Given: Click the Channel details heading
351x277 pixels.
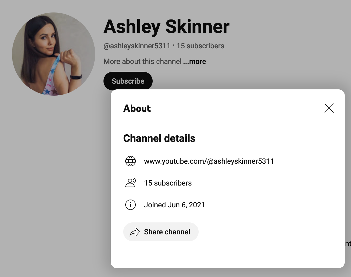Looking at the screenshot, I should pos(159,138).
